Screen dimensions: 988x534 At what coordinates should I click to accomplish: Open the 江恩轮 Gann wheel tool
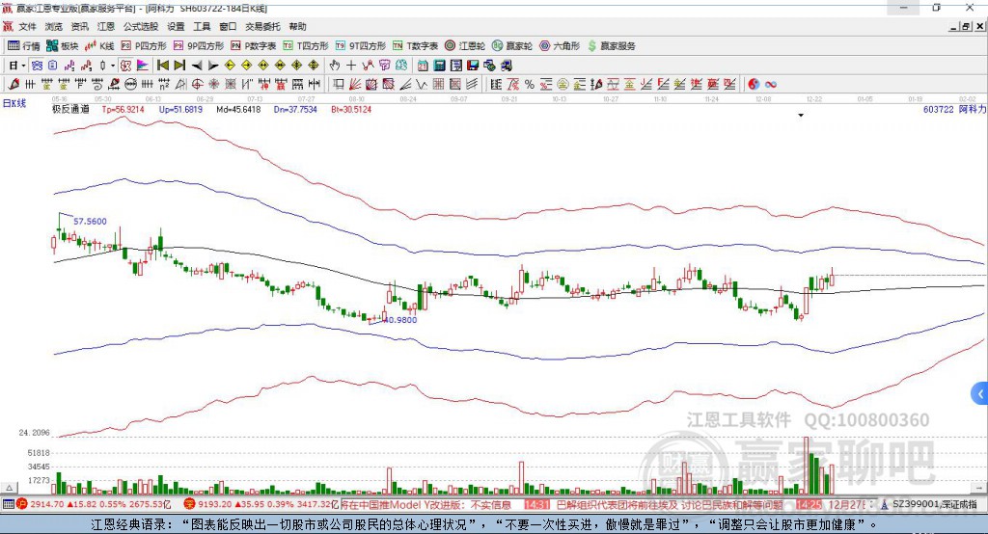pyautogui.click(x=465, y=46)
